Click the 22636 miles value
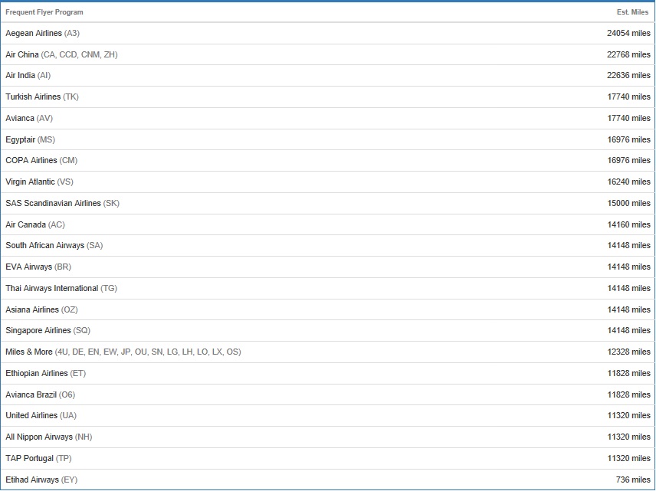 (x=629, y=75)
